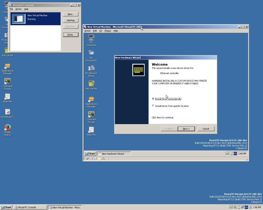Open the hard disk activity icon in VM status bar
The height and width of the screenshot is (210, 263).
(x=87, y=159)
